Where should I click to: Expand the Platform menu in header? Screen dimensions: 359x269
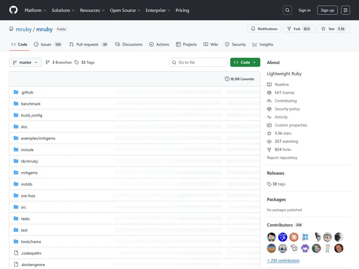coord(35,10)
